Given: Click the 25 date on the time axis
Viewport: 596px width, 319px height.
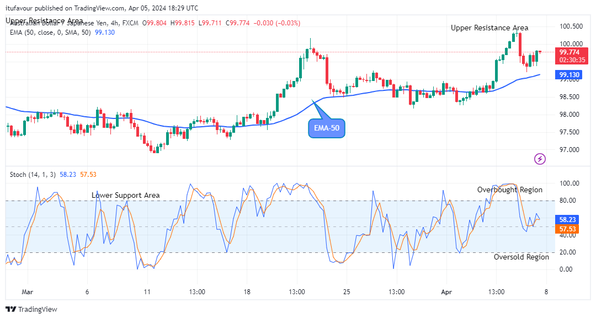Looking at the screenshot, I should (347, 291).
